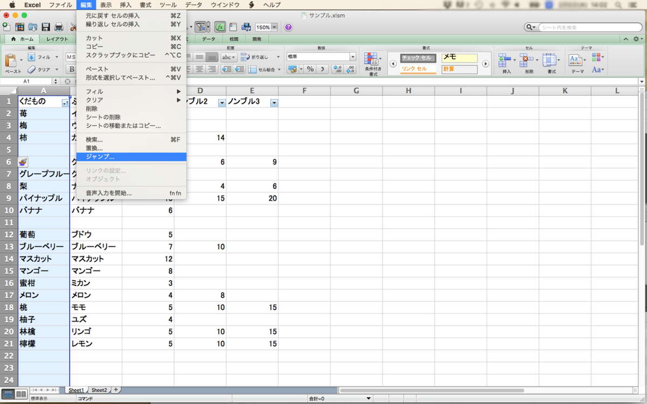
Task: Toggle right align text
Action: pyautogui.click(x=212, y=69)
